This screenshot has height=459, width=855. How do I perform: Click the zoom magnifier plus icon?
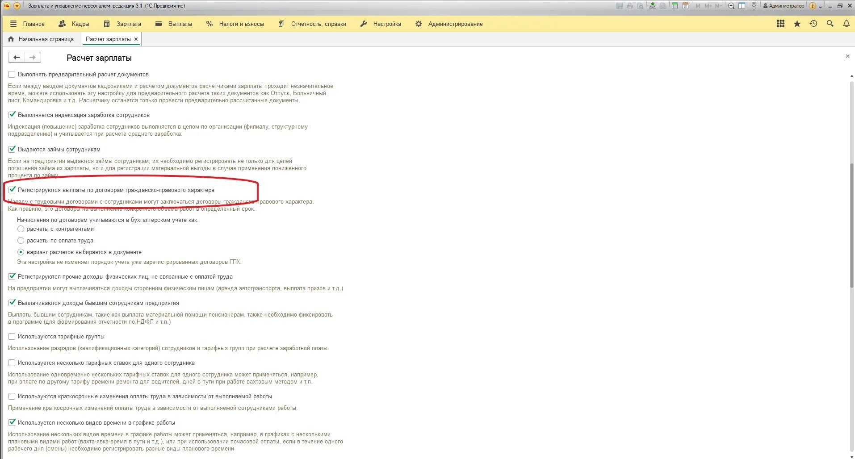pyautogui.click(x=731, y=6)
